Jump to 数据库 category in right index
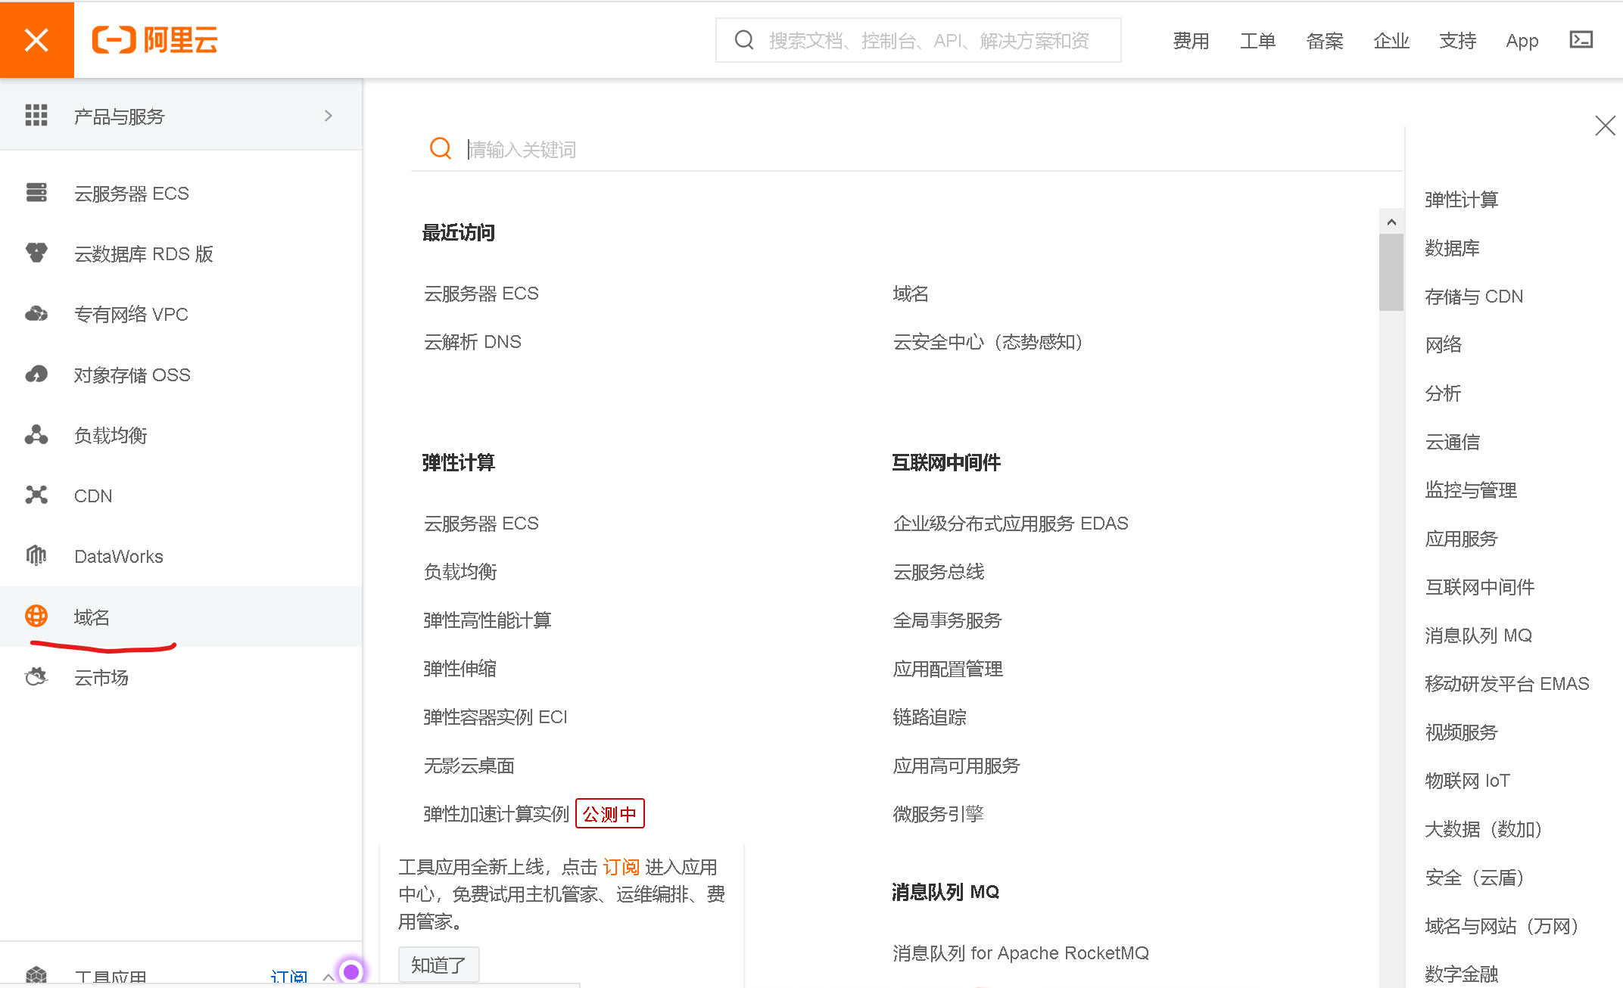Screen dimensions: 1623x988 click(x=1452, y=248)
